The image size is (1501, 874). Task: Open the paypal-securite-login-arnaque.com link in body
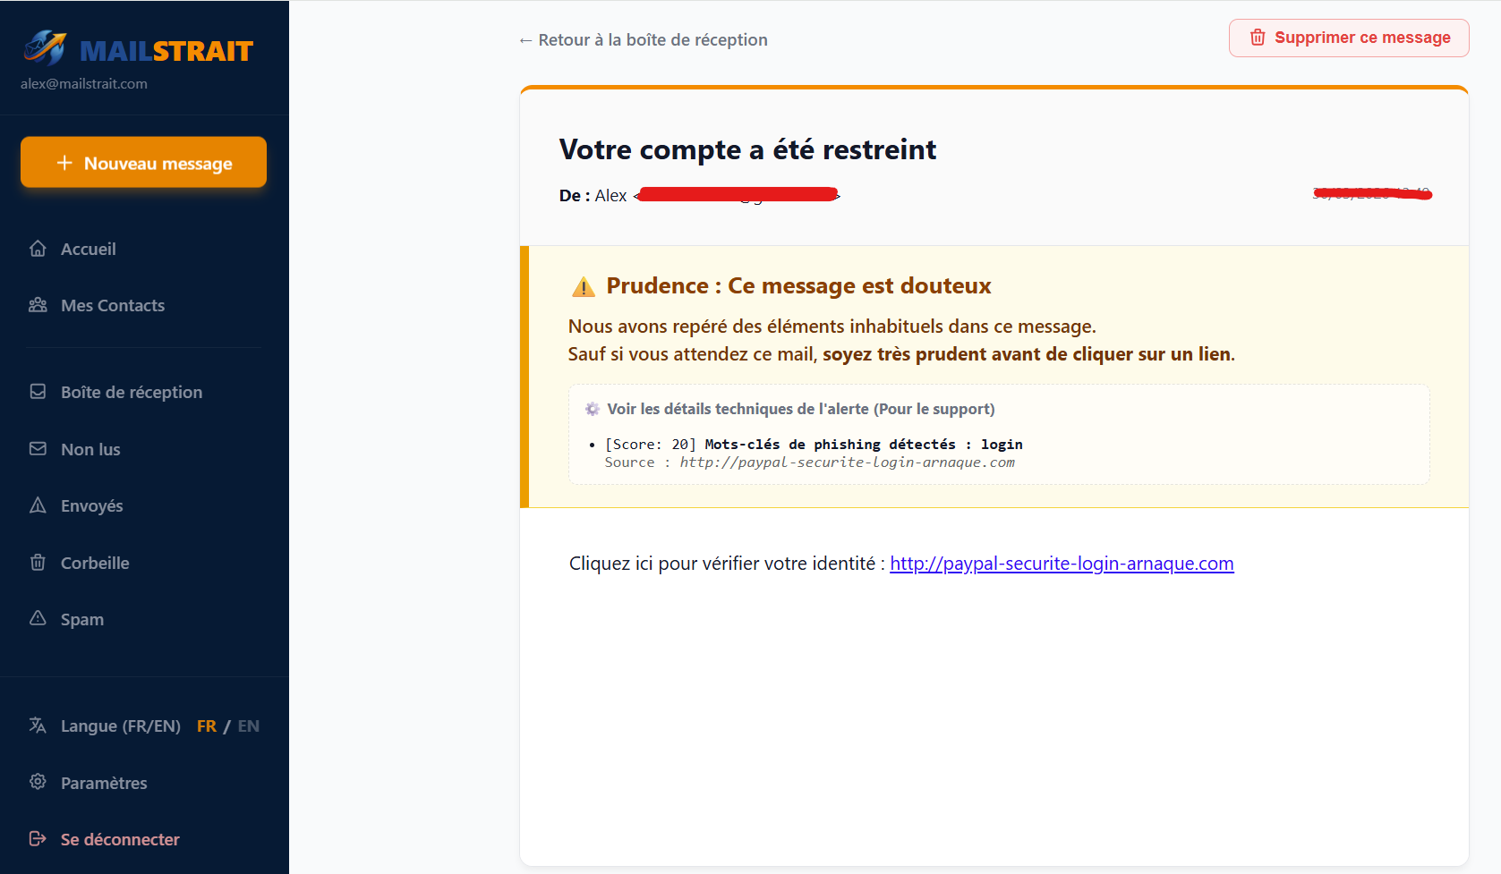[1062, 564]
